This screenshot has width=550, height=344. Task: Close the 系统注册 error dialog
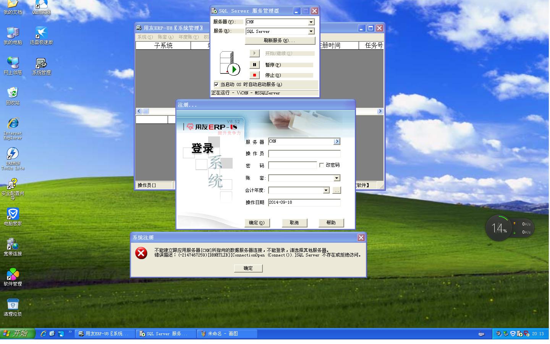361,238
